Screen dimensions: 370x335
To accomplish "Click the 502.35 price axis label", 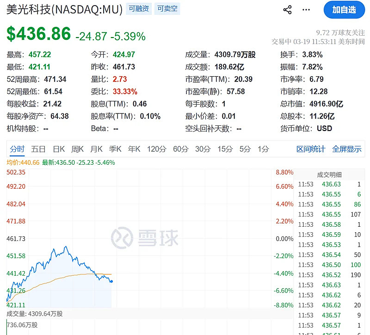I will (x=16, y=172).
